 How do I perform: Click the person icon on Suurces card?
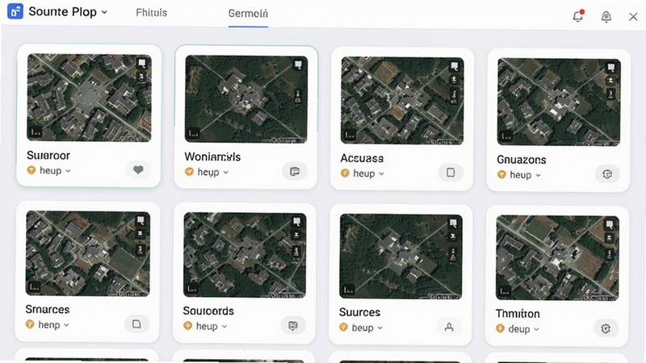click(449, 328)
